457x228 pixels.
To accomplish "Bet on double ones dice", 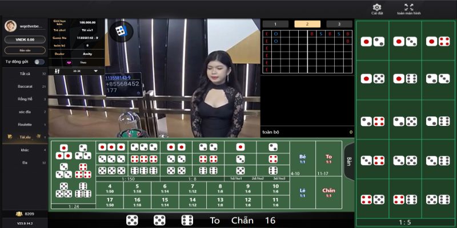I will (x=177, y=147).
